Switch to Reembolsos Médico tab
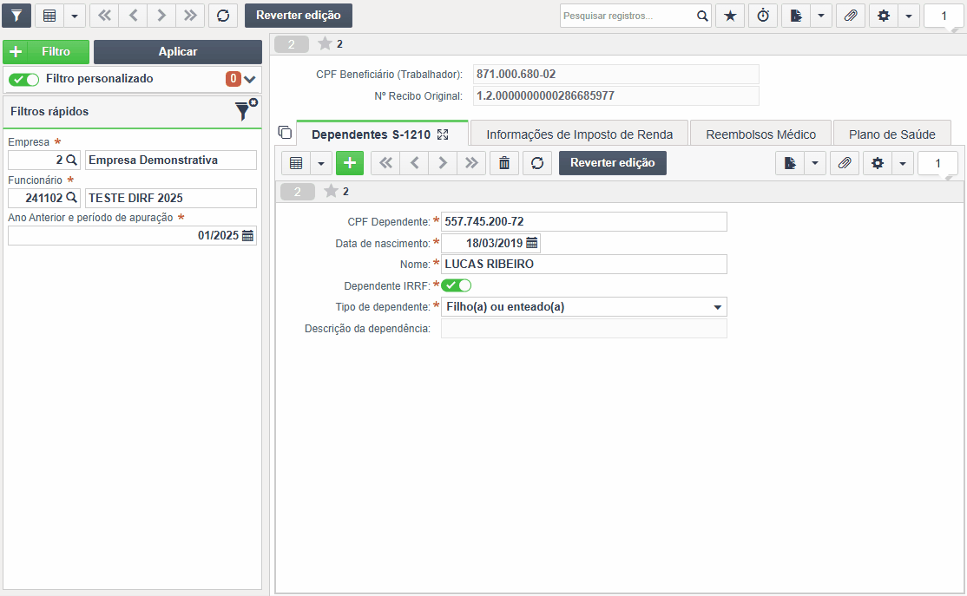The height and width of the screenshot is (596, 967). pos(760,134)
